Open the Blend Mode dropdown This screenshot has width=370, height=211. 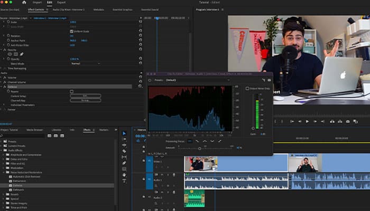86,64
